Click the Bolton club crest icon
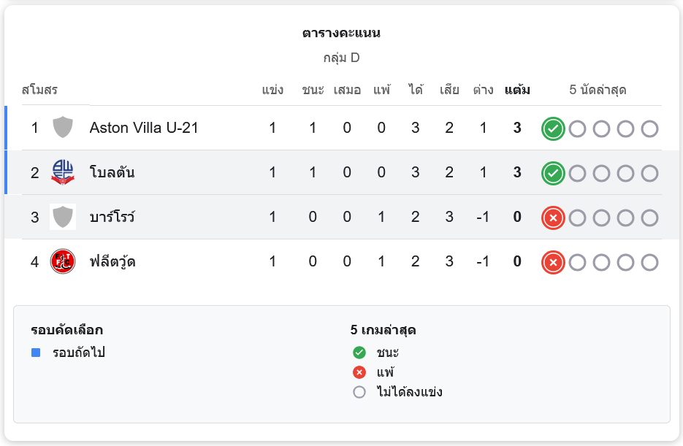Viewport: 683px width, 446px height. pos(63,173)
